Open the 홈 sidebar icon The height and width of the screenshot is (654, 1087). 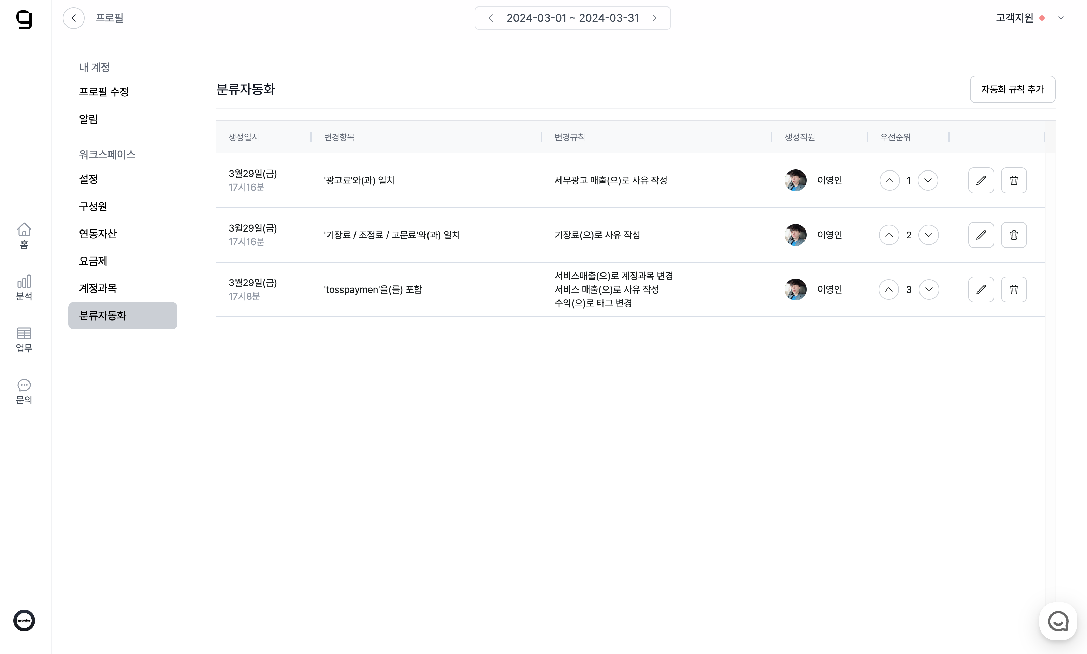[24, 235]
